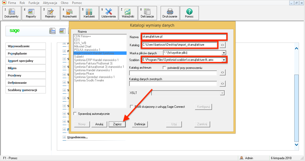
Task: Enable 'Sprawdzaj automatycznie' checkbox
Action: point(75,114)
